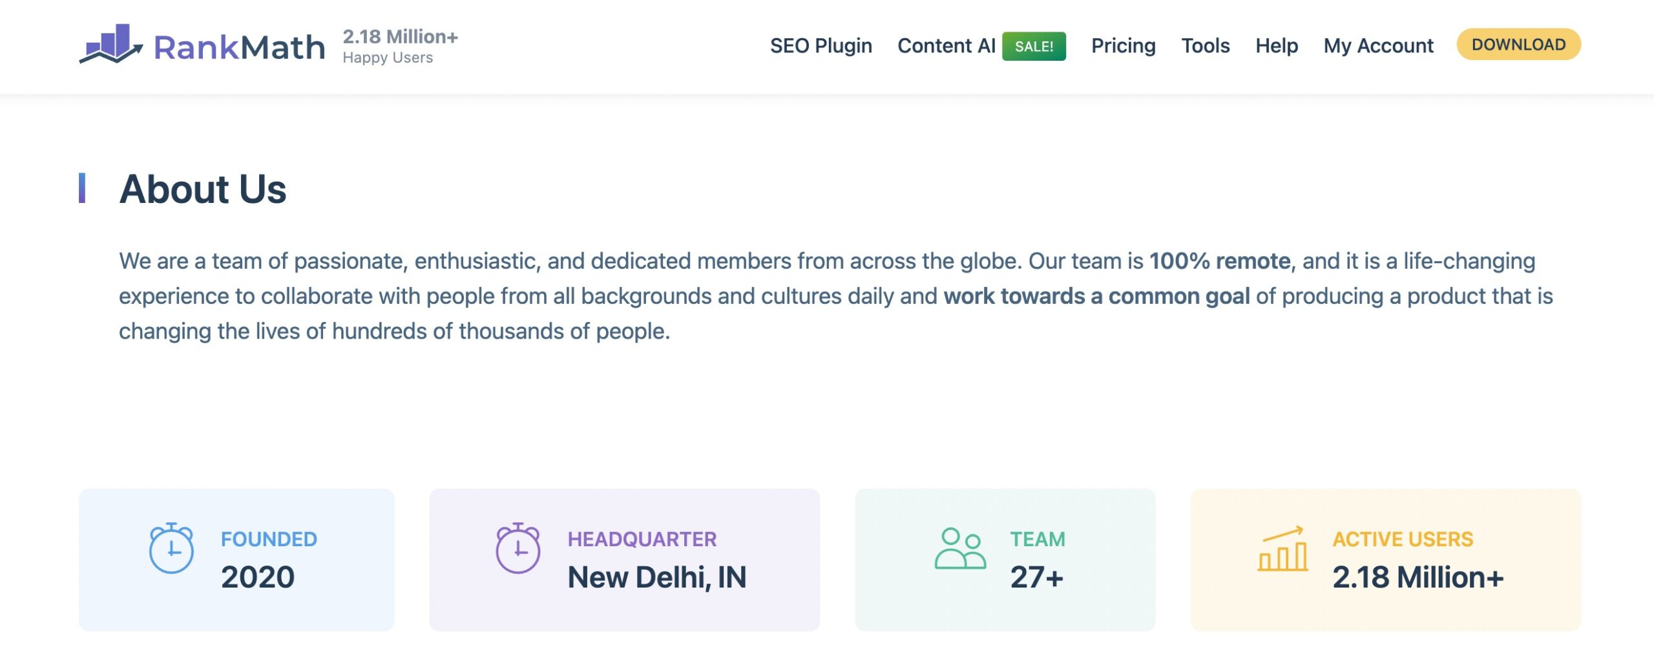Image resolution: width=1654 pixels, height=669 pixels.
Task: Click the Active Users bar chart icon
Action: click(x=1282, y=549)
